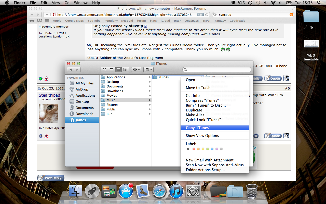Switch Finder to column view

point(118,69)
